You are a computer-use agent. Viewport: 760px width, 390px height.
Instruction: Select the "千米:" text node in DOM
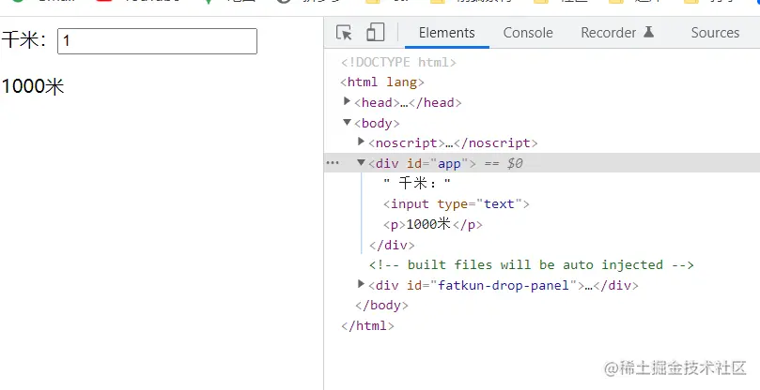pyautogui.click(x=417, y=184)
